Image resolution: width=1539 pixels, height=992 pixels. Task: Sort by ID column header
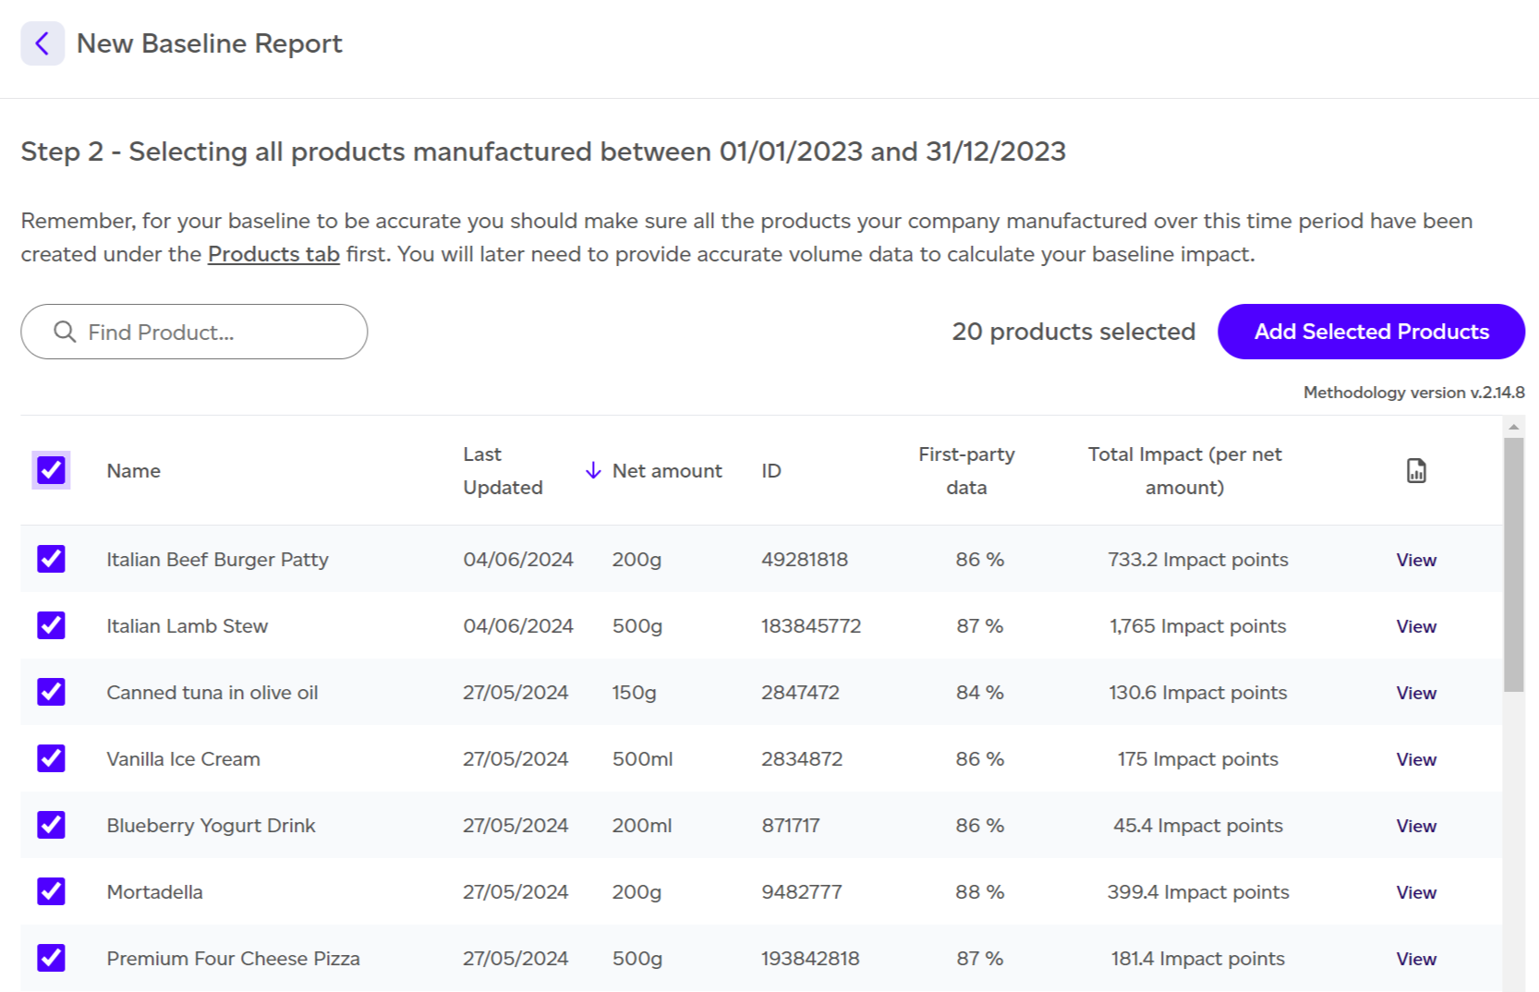pyautogui.click(x=771, y=471)
